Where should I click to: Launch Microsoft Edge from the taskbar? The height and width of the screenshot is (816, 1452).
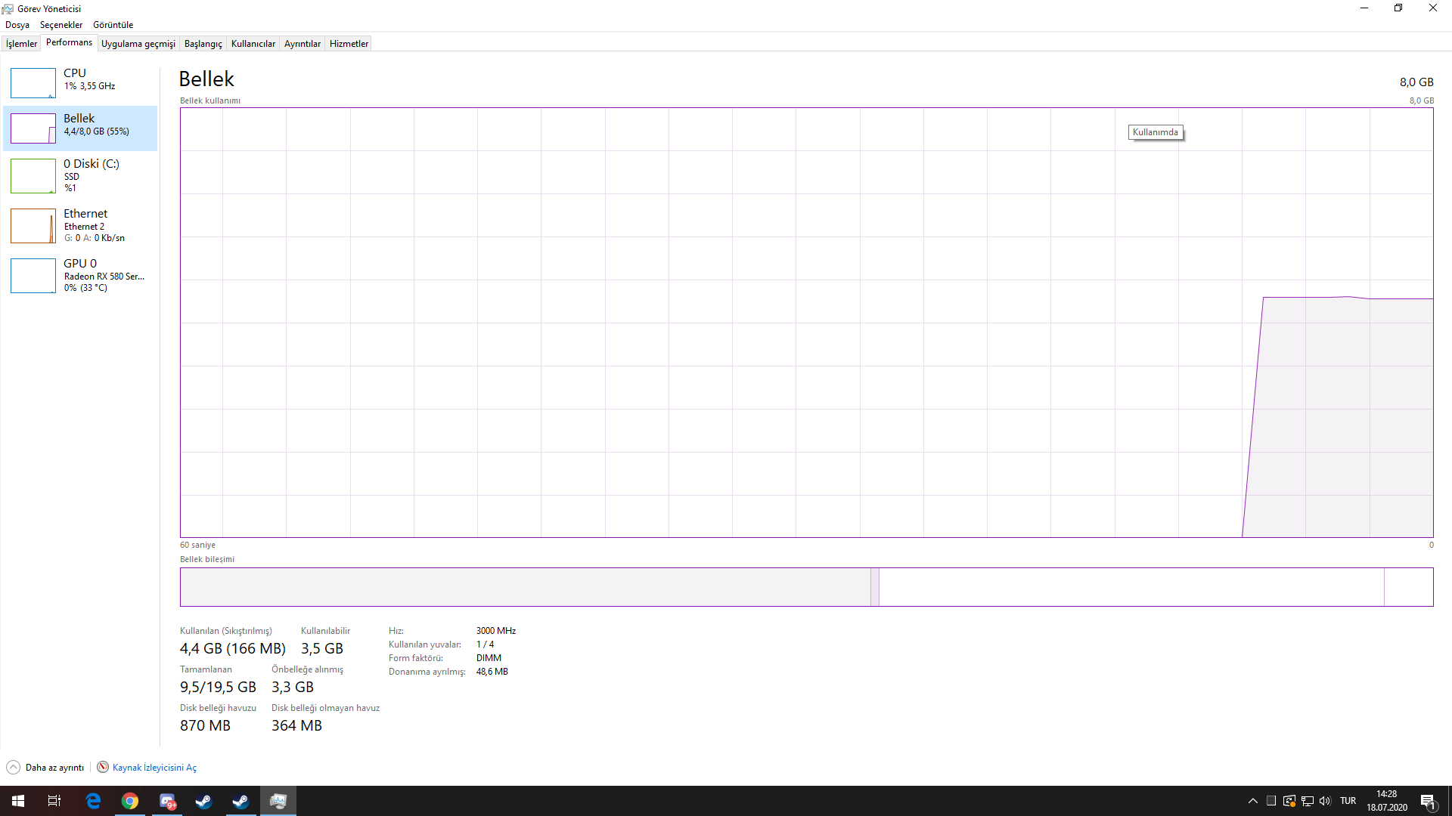click(x=93, y=801)
